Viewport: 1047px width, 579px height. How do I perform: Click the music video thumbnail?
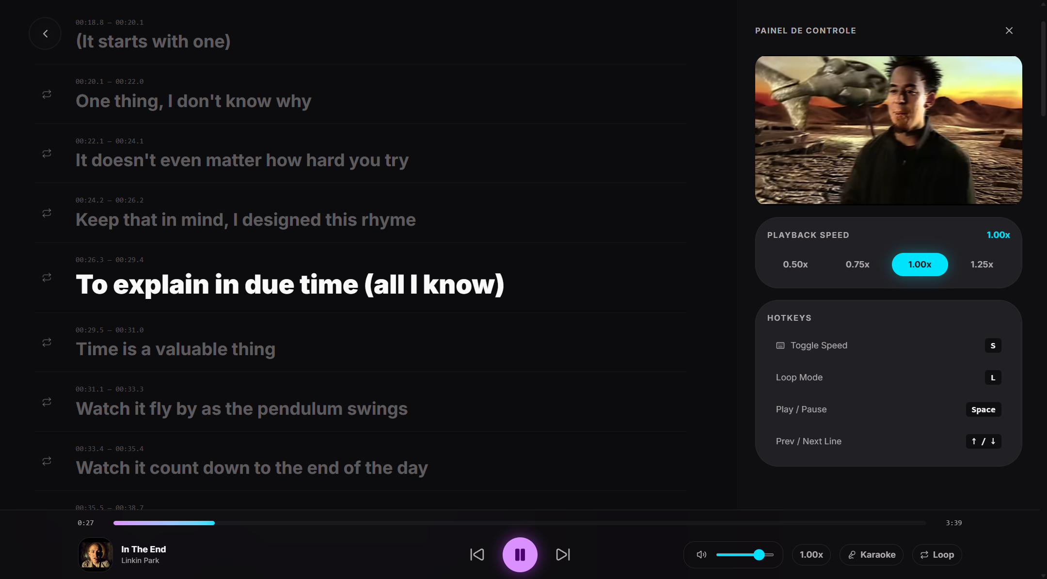pyautogui.click(x=888, y=130)
